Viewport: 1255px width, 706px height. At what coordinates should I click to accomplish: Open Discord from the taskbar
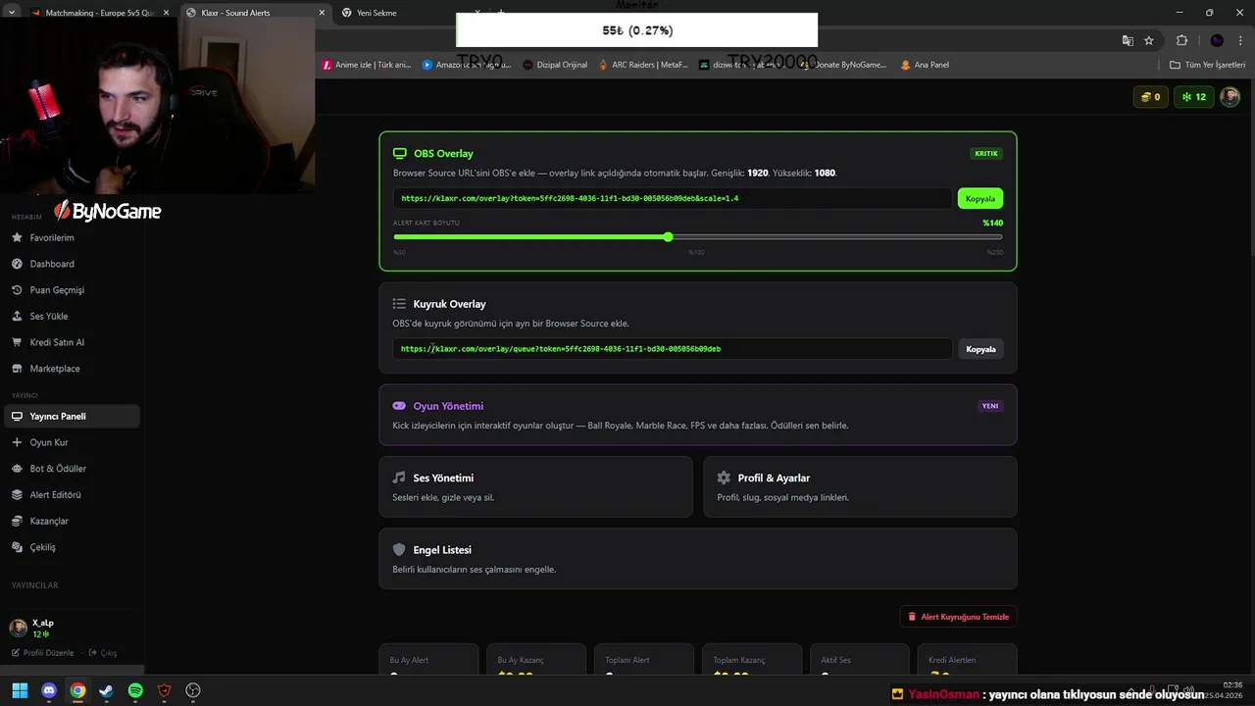click(49, 690)
